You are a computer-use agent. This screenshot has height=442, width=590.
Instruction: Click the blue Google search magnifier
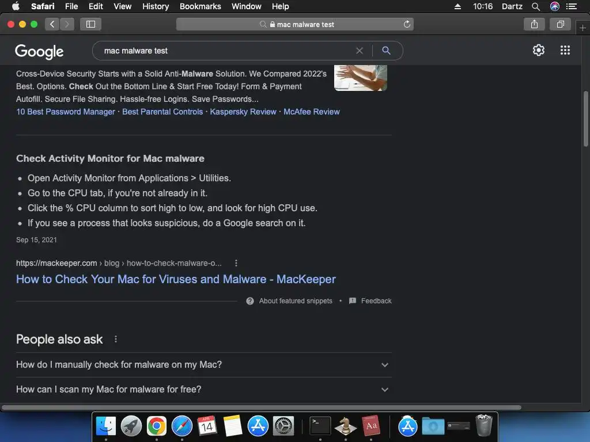coord(386,51)
